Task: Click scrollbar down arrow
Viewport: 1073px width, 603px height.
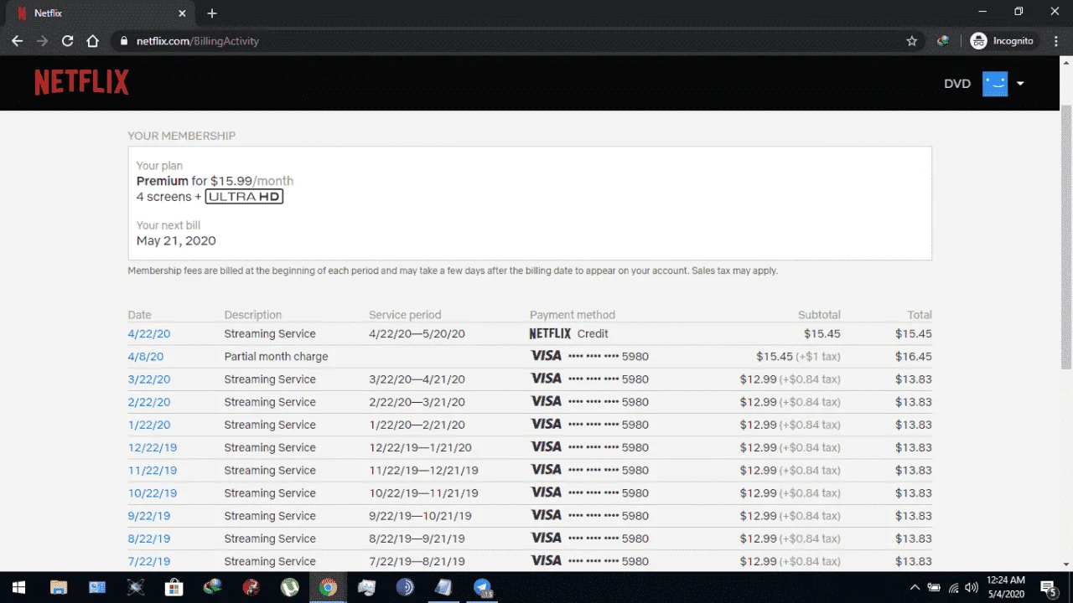Action: [x=1066, y=564]
